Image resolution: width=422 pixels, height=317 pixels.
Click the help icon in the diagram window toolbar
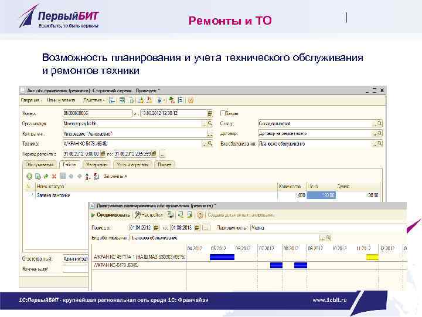click(200, 215)
